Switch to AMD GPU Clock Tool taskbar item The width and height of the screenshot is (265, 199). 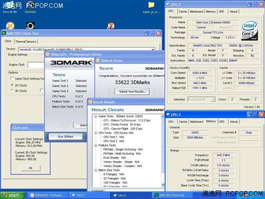coord(172,195)
